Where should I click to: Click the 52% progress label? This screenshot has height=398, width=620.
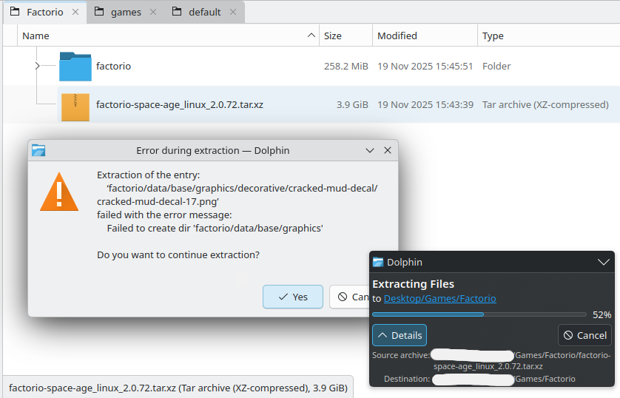(x=602, y=314)
